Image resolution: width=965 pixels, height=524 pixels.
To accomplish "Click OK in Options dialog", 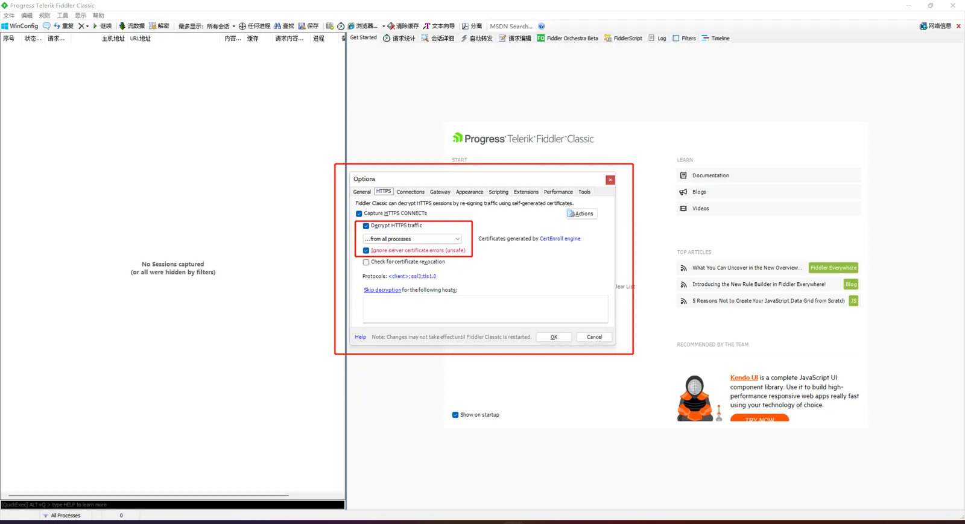I will coord(554,337).
